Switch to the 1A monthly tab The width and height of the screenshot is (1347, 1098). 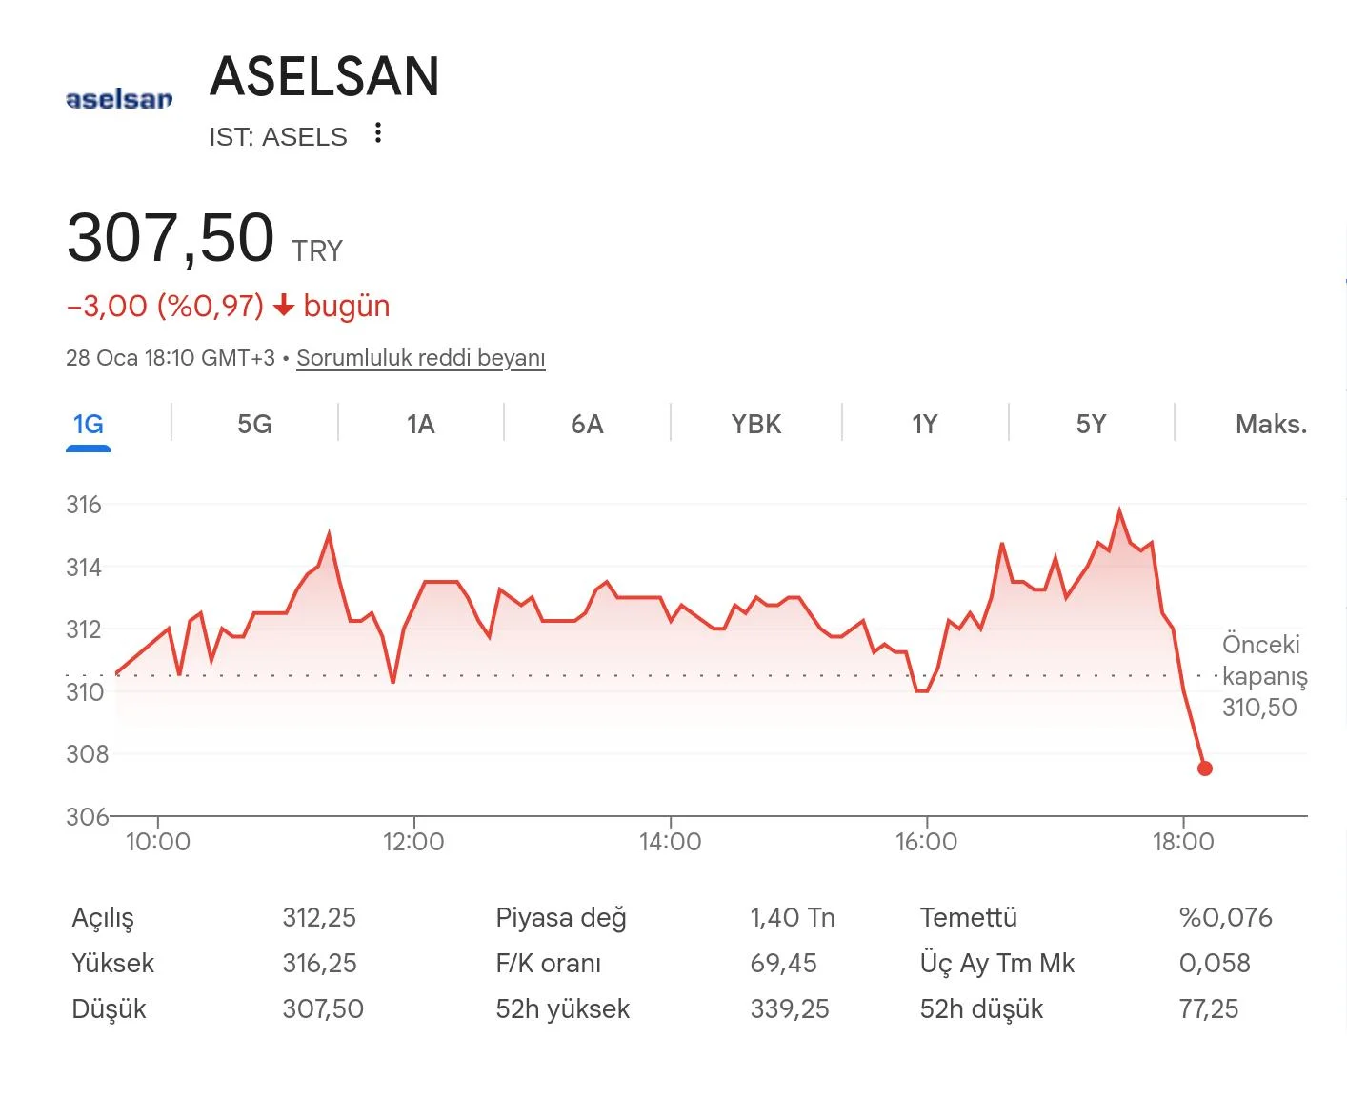tap(420, 424)
